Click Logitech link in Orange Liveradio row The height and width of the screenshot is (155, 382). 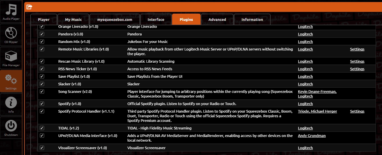click(x=305, y=27)
